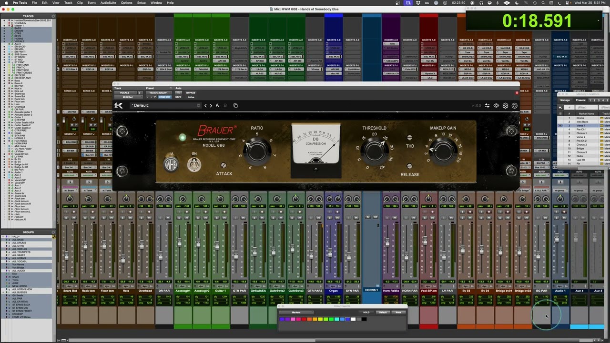Image resolution: width=610 pixels, height=343 pixels.
Task: Click the MAKEUP GAIN knob
Action: click(x=443, y=151)
